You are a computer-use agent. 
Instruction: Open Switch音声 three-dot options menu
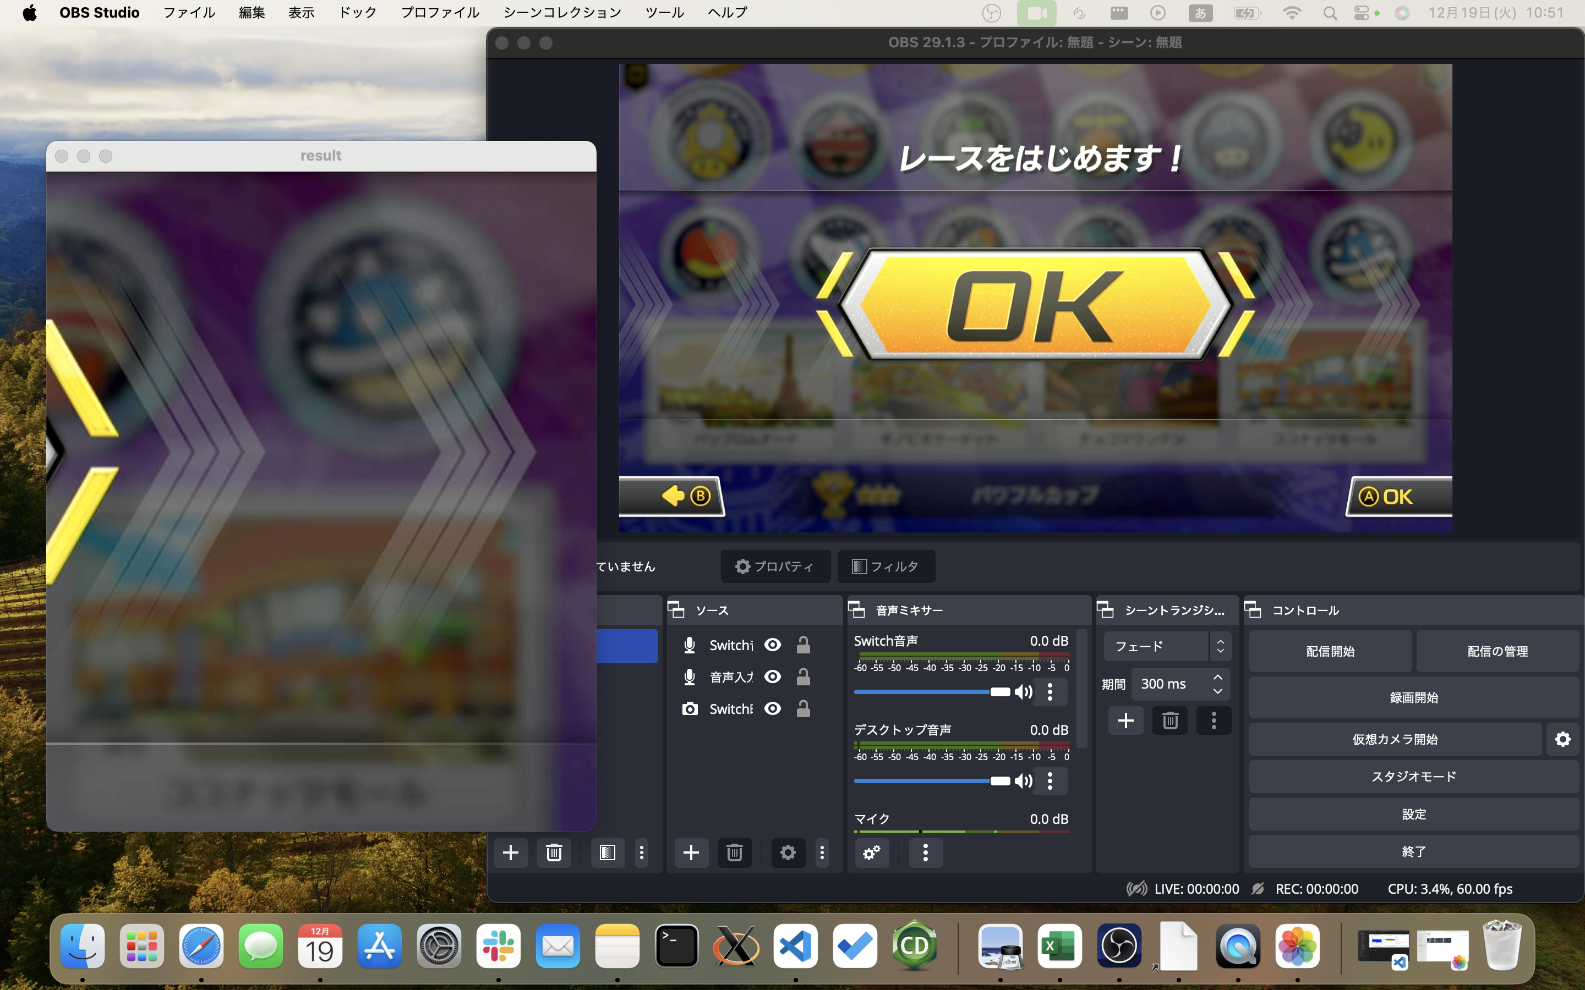1050,692
